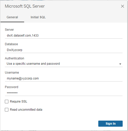The image size is (128, 131).
Task: Switch to the General tab
Action: pos(12,17)
